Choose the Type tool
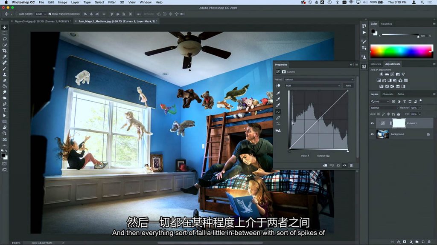Image resolution: width=437 pixels, height=245 pixels. click(x=4, y=110)
